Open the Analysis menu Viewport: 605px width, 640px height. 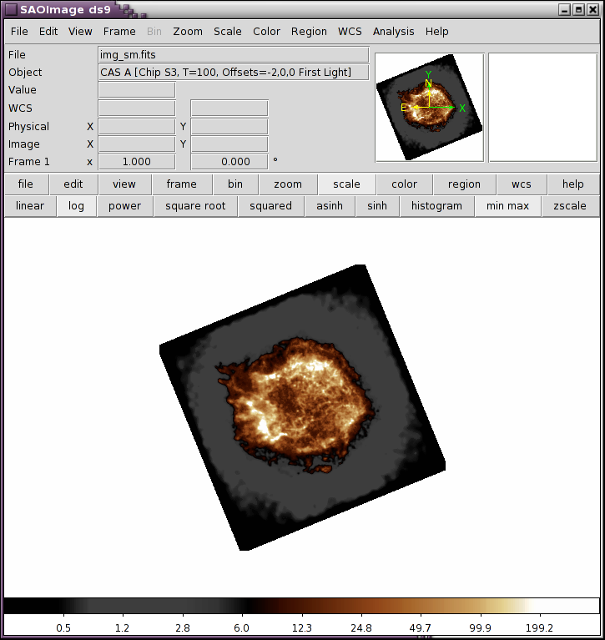pyautogui.click(x=393, y=32)
